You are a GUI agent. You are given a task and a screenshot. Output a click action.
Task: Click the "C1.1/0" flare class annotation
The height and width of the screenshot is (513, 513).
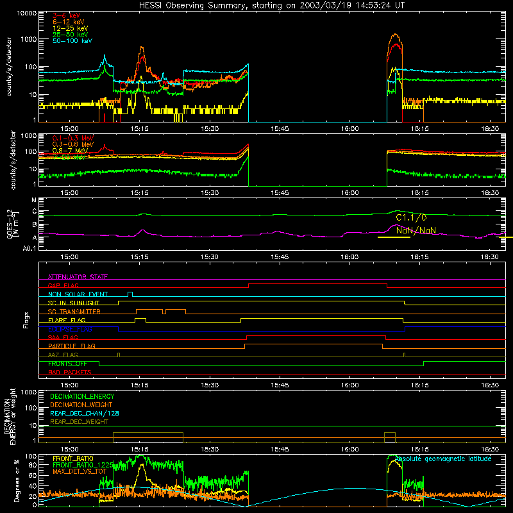[411, 217]
